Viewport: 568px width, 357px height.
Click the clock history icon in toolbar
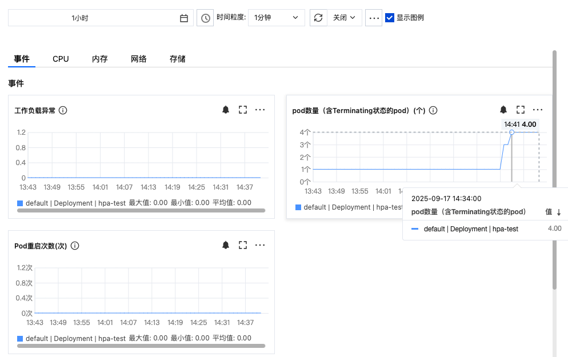coord(205,18)
